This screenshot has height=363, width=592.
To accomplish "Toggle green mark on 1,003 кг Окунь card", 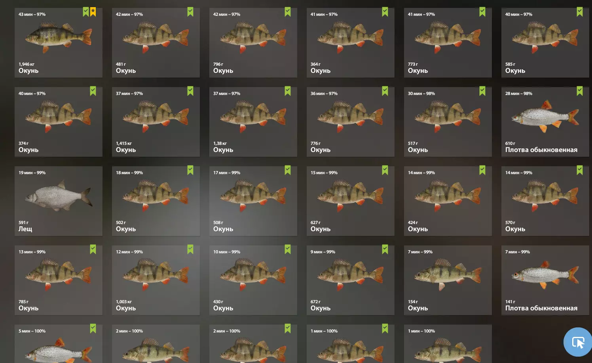I will 190,249.
